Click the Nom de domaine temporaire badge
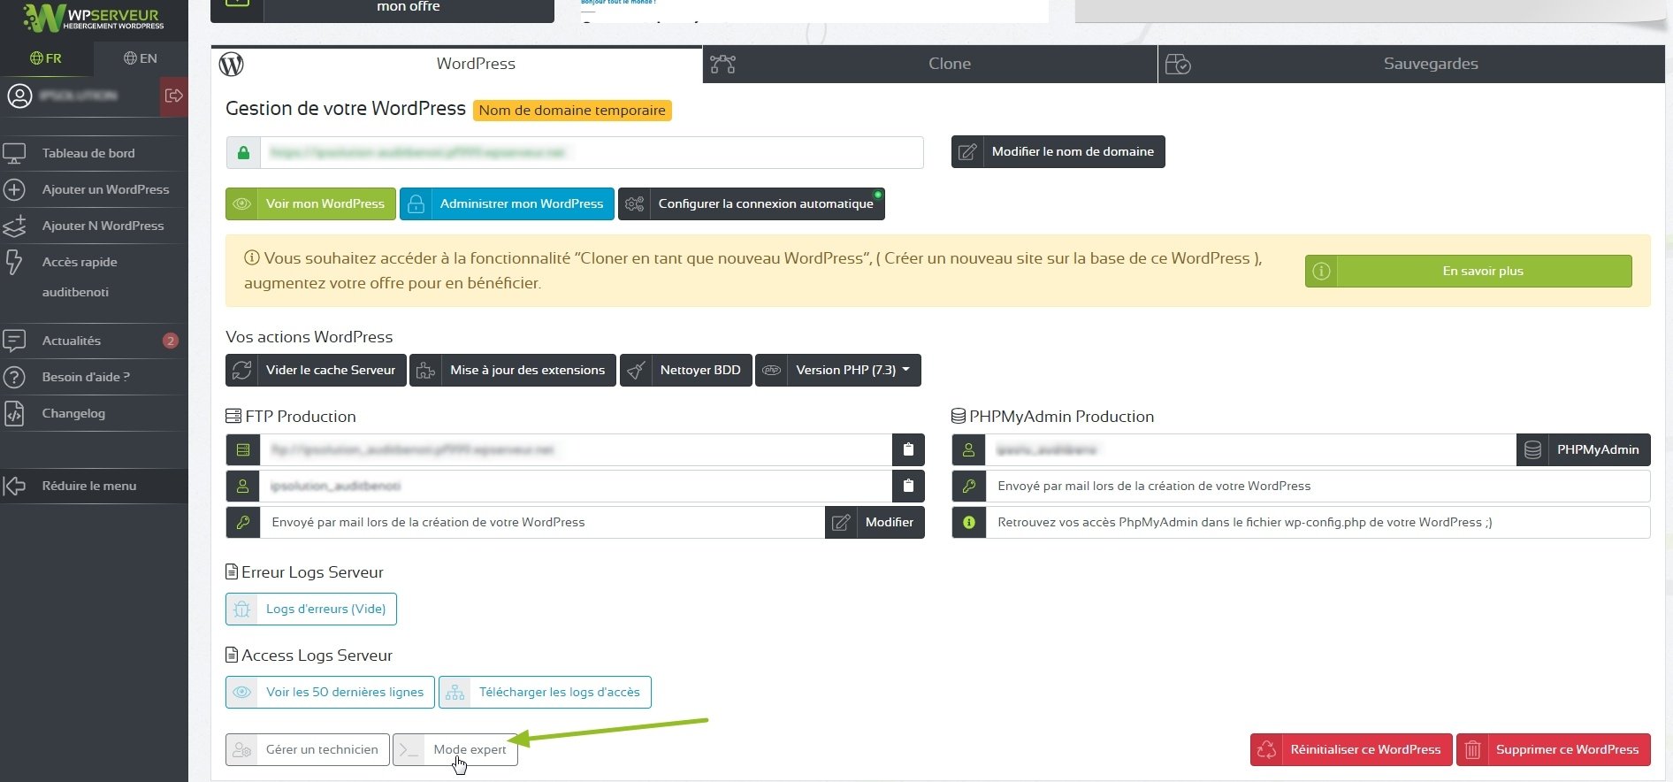 coord(572,110)
